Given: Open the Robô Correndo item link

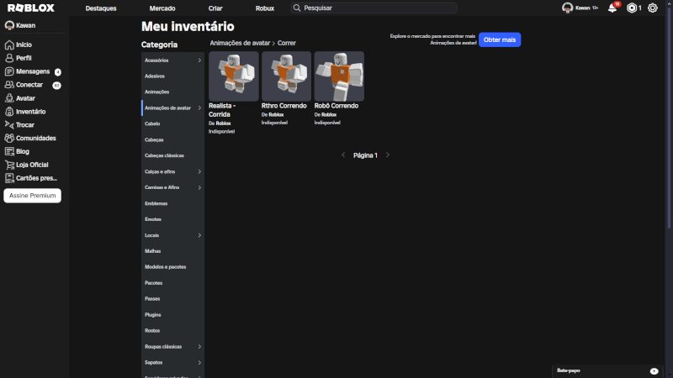Looking at the screenshot, I should (x=336, y=106).
